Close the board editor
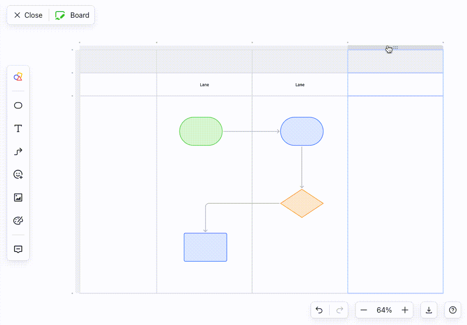The image size is (467, 325). point(27,15)
